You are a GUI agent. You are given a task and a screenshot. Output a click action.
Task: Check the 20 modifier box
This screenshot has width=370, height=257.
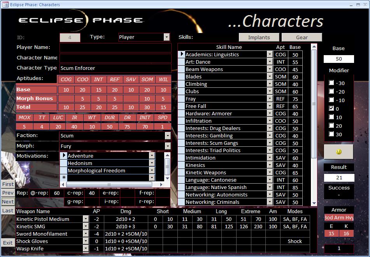pos(331,125)
